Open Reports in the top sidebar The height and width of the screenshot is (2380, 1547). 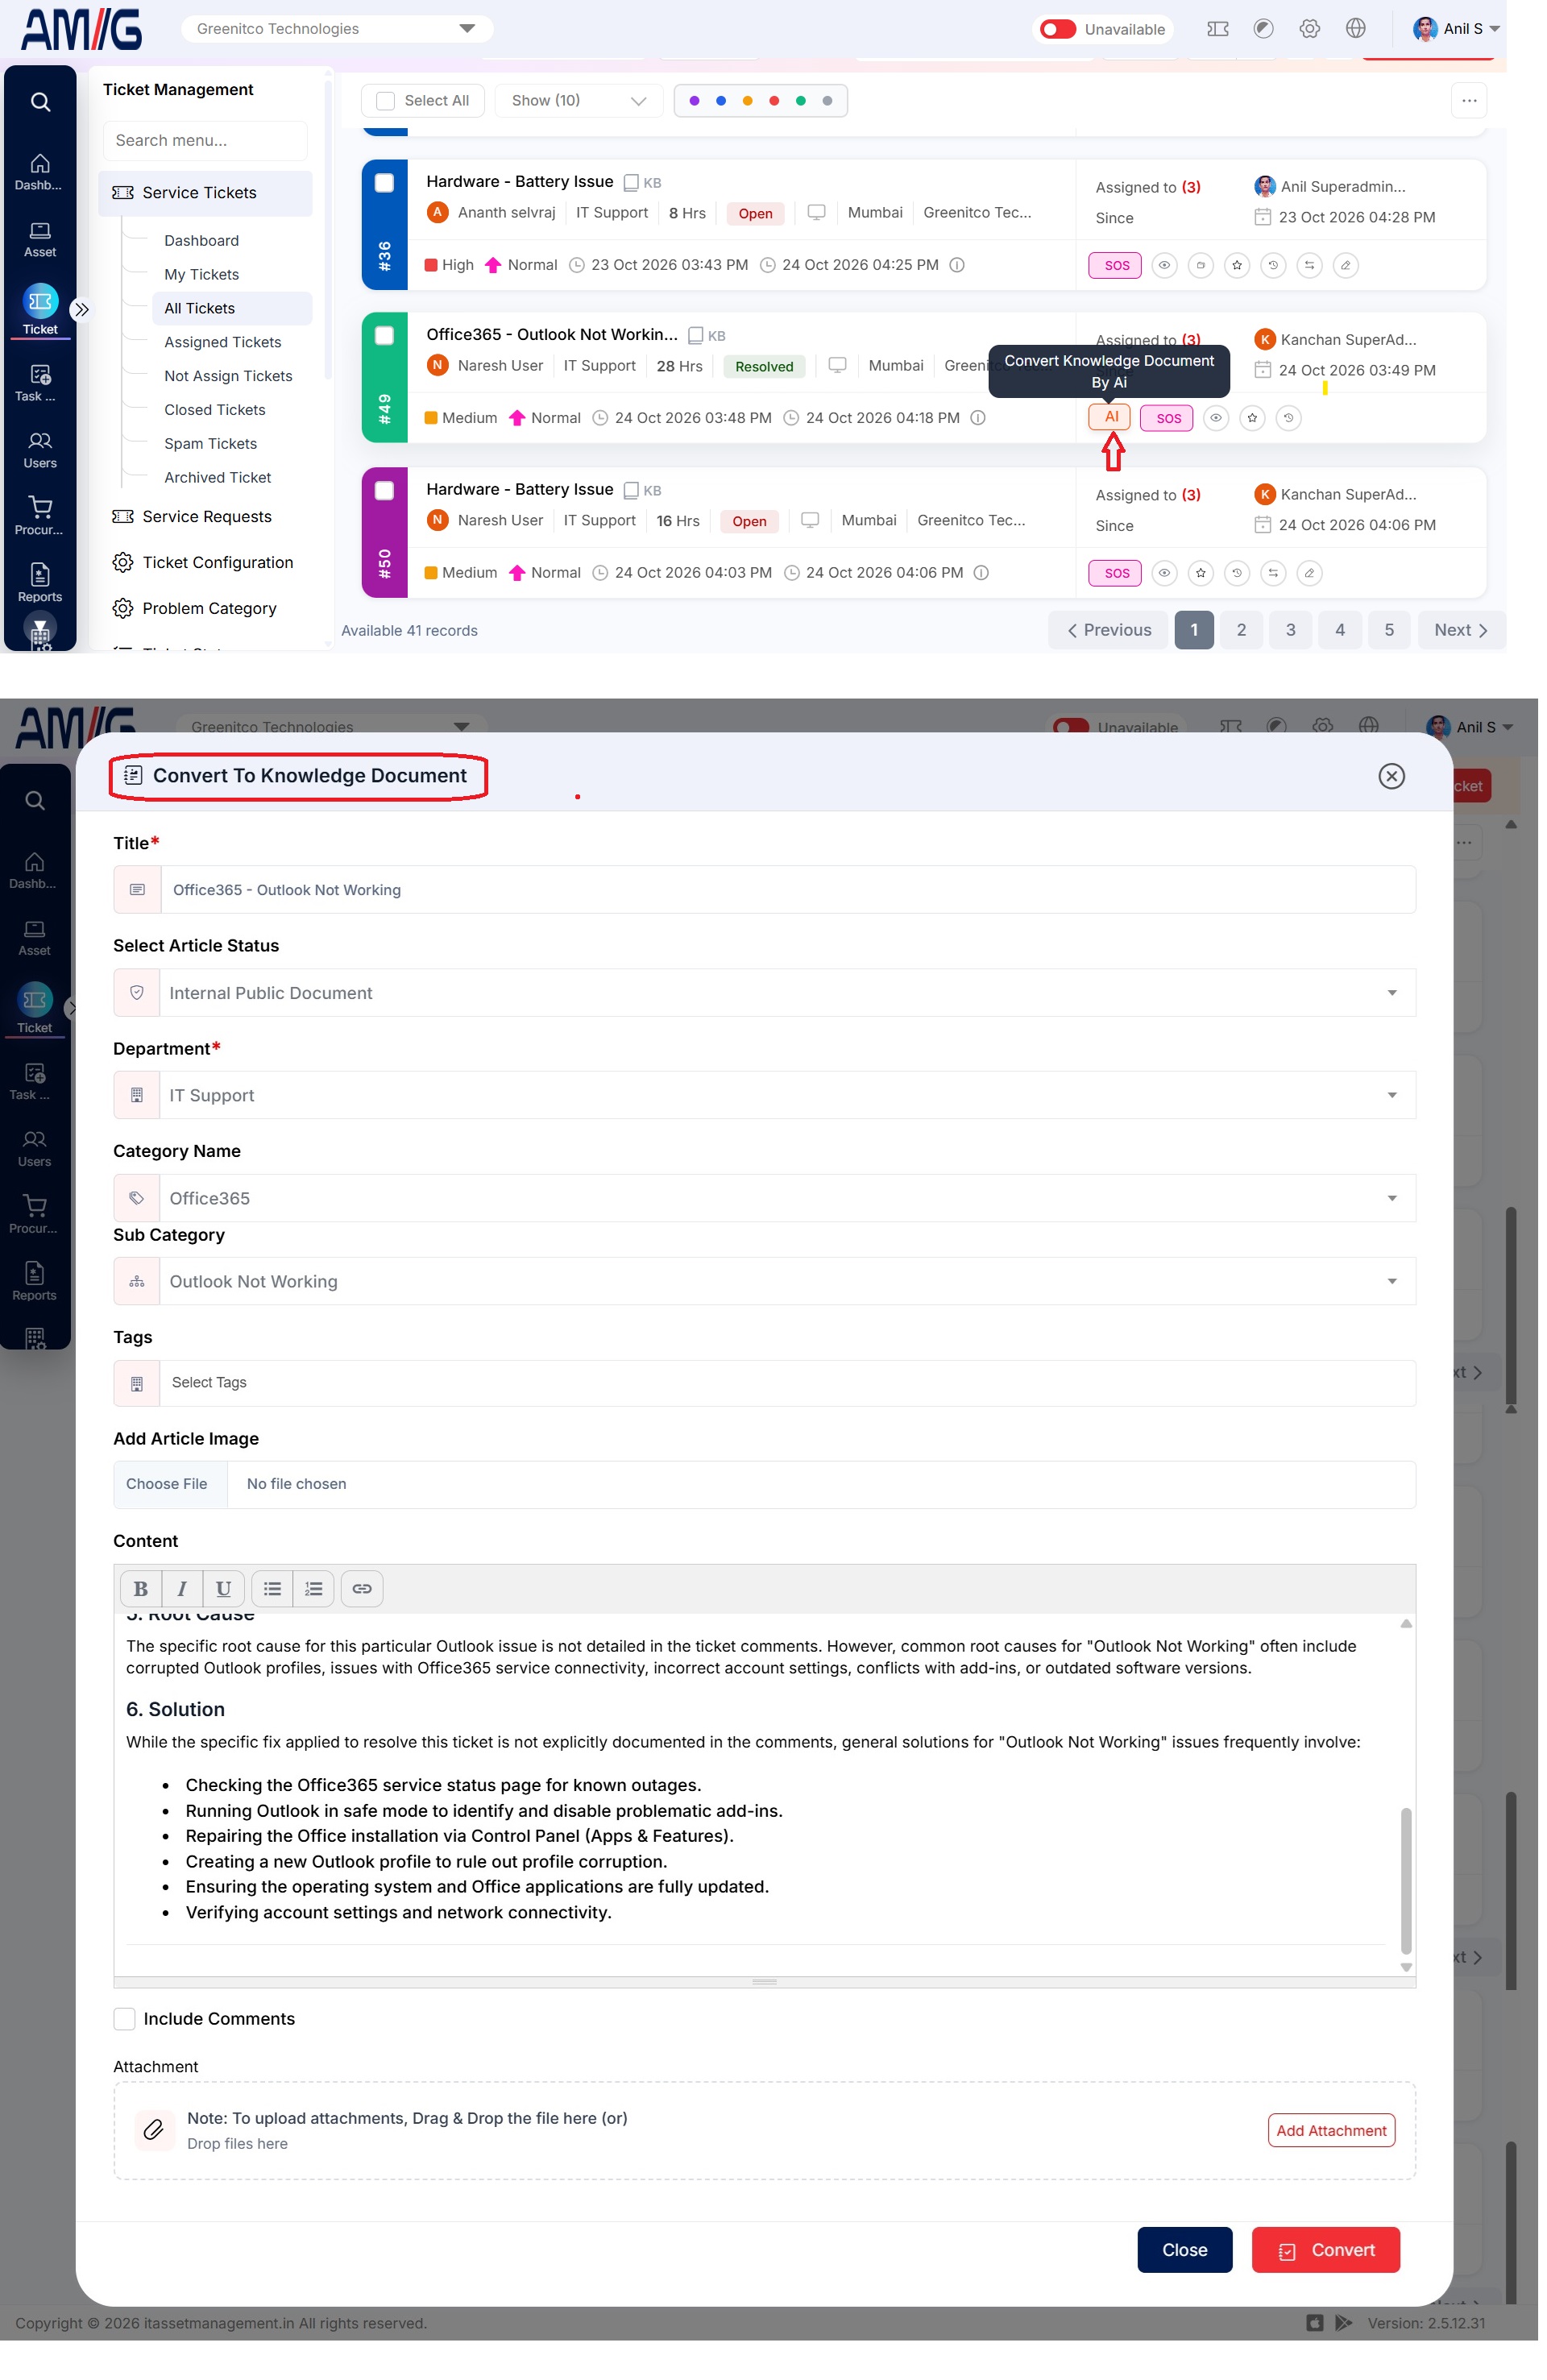click(x=40, y=583)
